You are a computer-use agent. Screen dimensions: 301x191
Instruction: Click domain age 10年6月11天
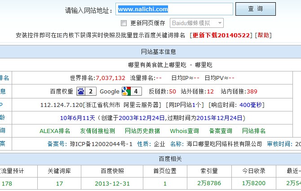(78, 118)
